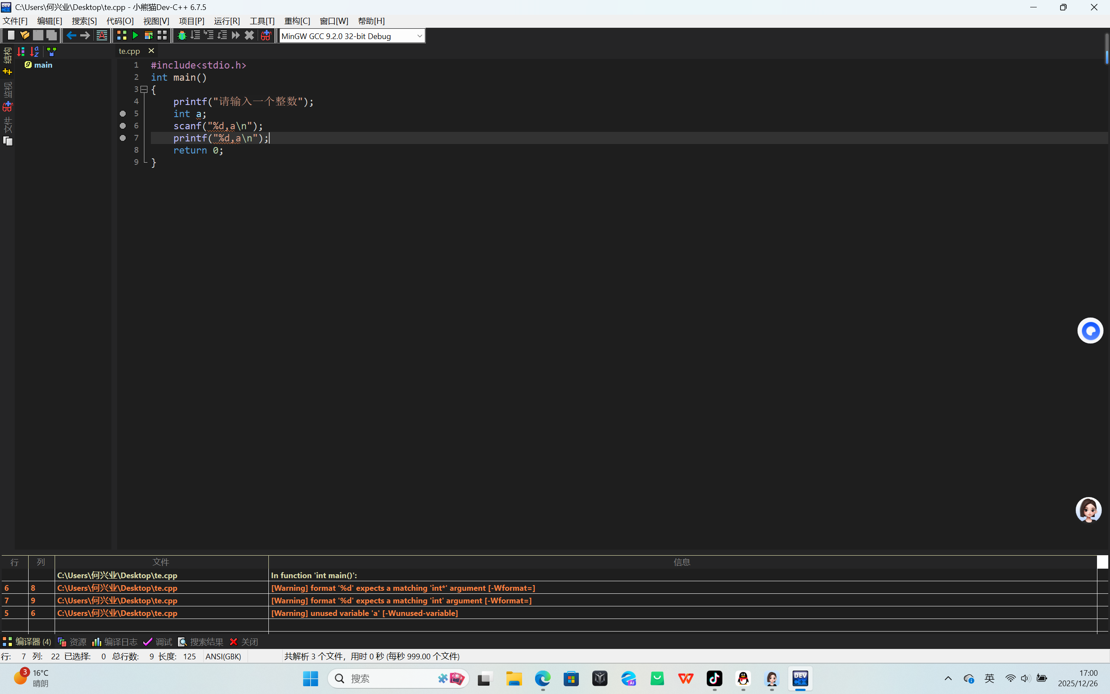
Task: Click the Reformat Code icon
Action: tap(102, 35)
